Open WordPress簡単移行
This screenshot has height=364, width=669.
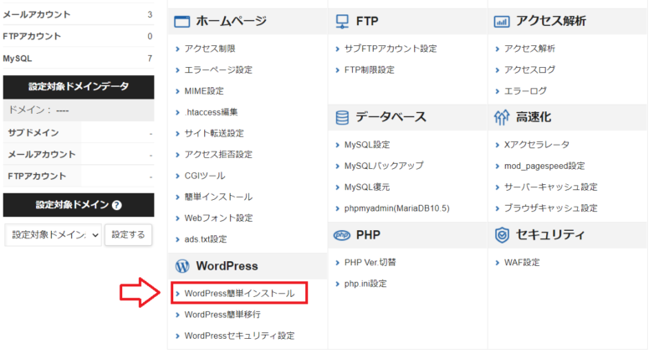(x=222, y=315)
